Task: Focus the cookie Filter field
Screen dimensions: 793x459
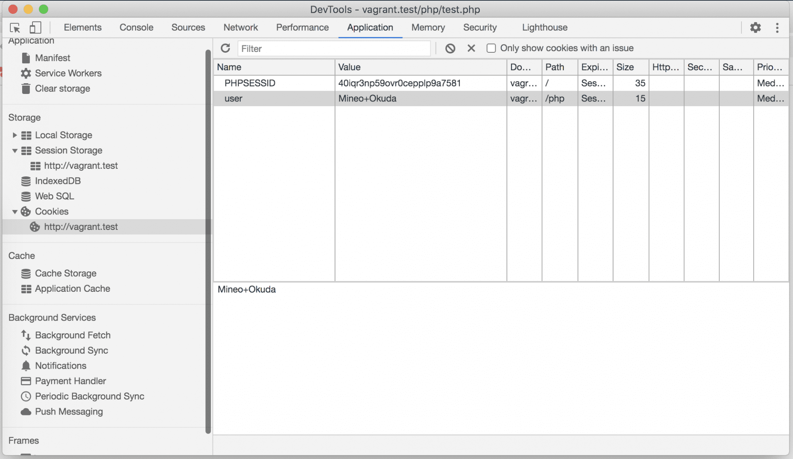Action: 334,48
